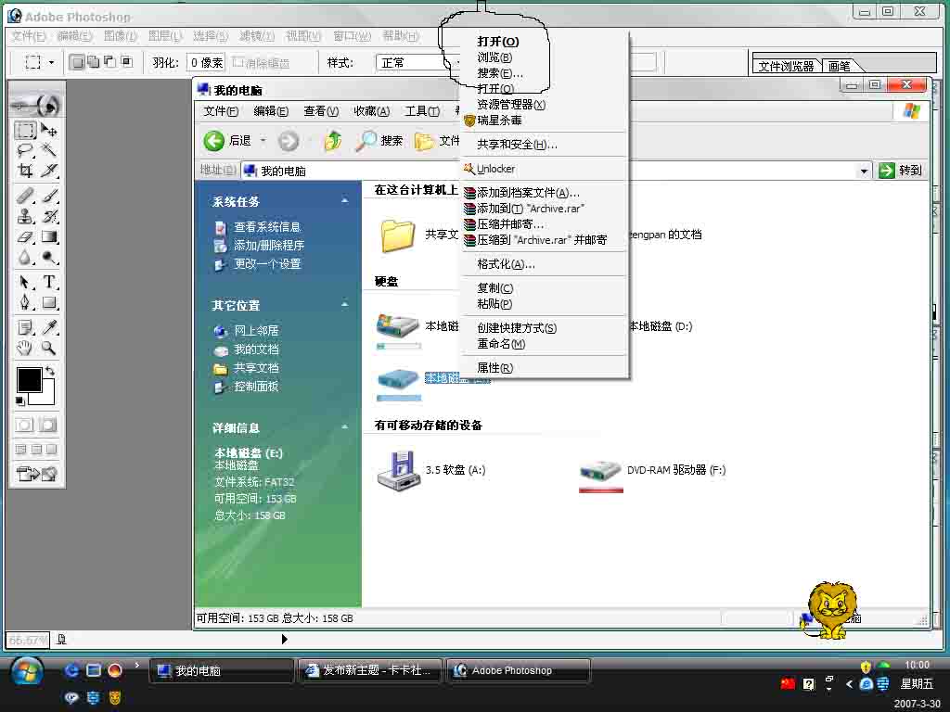Choose Full screen mode in toolbox
The width and height of the screenshot is (950, 712).
[x=52, y=450]
